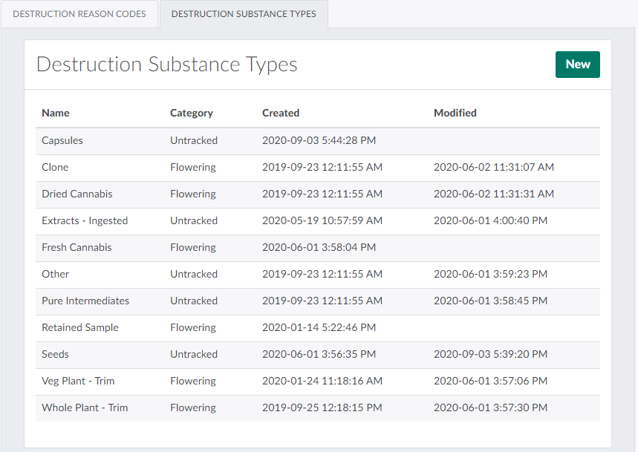Select the Veg Plant - Trim row

tap(78, 381)
